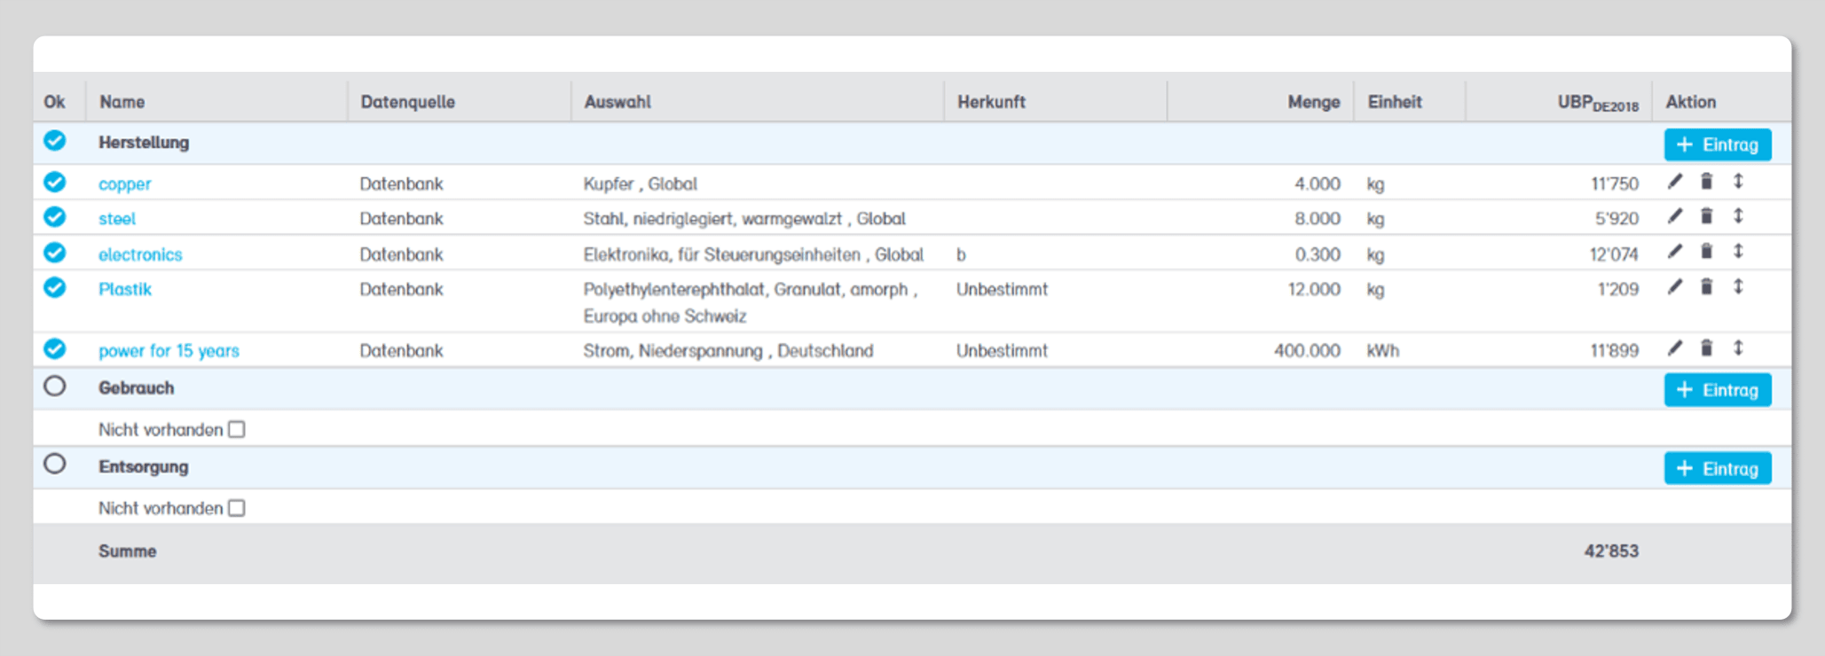Click the Ok checkmark on steel row
Image resolution: width=1825 pixels, height=656 pixels.
(x=55, y=216)
